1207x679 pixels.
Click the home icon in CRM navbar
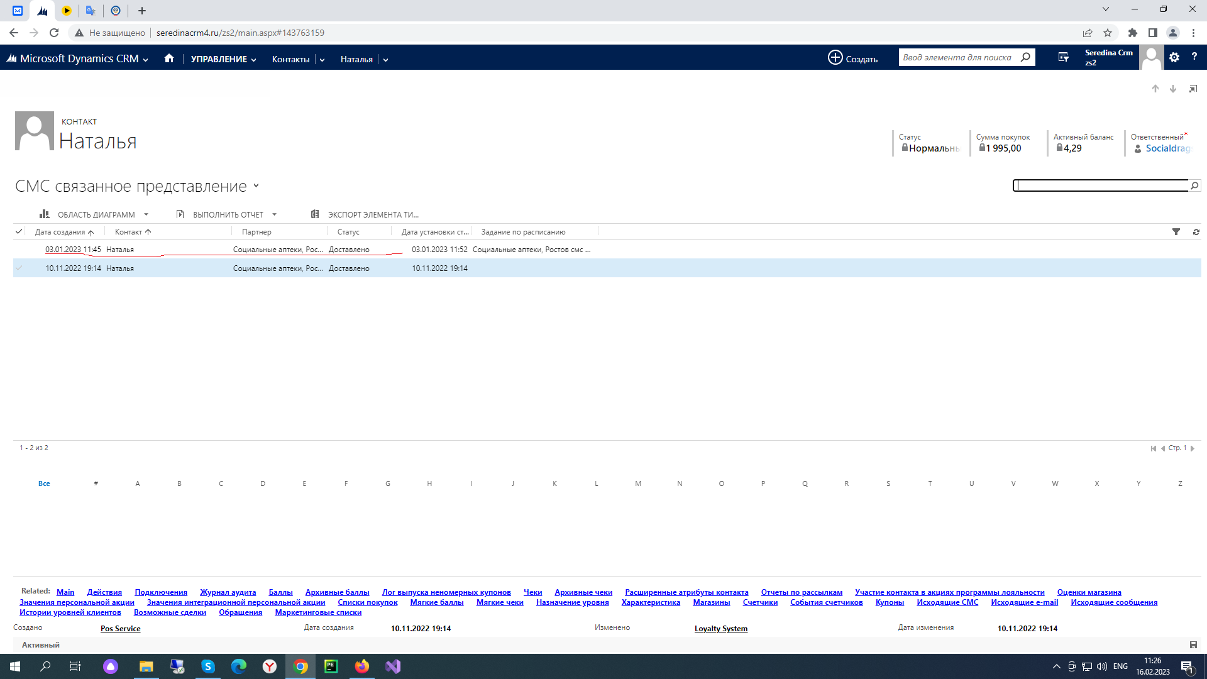(168, 58)
